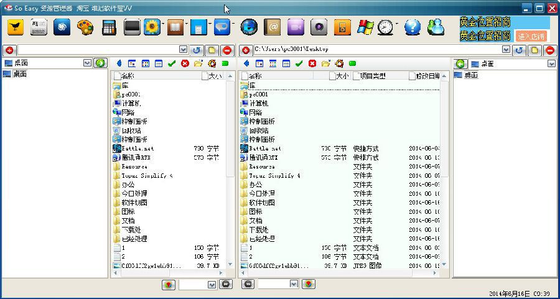
Task: Select the 桌面 node in the right tree
Action: coord(471,75)
